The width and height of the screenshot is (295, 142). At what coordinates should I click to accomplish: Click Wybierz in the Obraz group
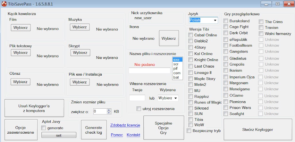(x=20, y=82)
